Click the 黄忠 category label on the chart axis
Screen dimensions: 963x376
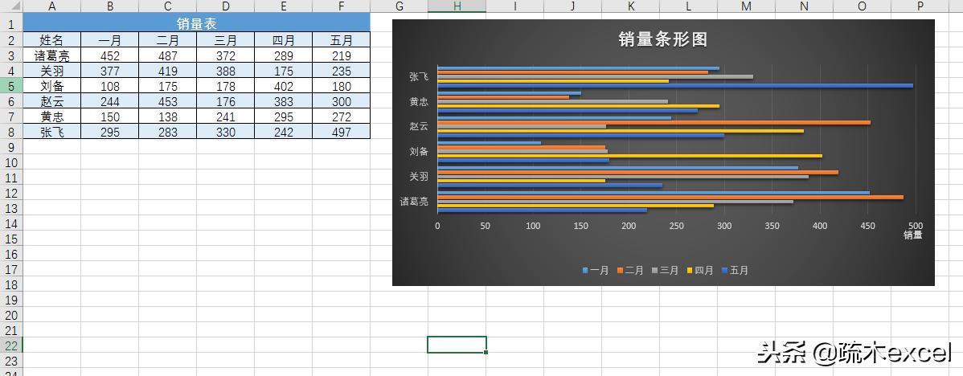click(419, 102)
